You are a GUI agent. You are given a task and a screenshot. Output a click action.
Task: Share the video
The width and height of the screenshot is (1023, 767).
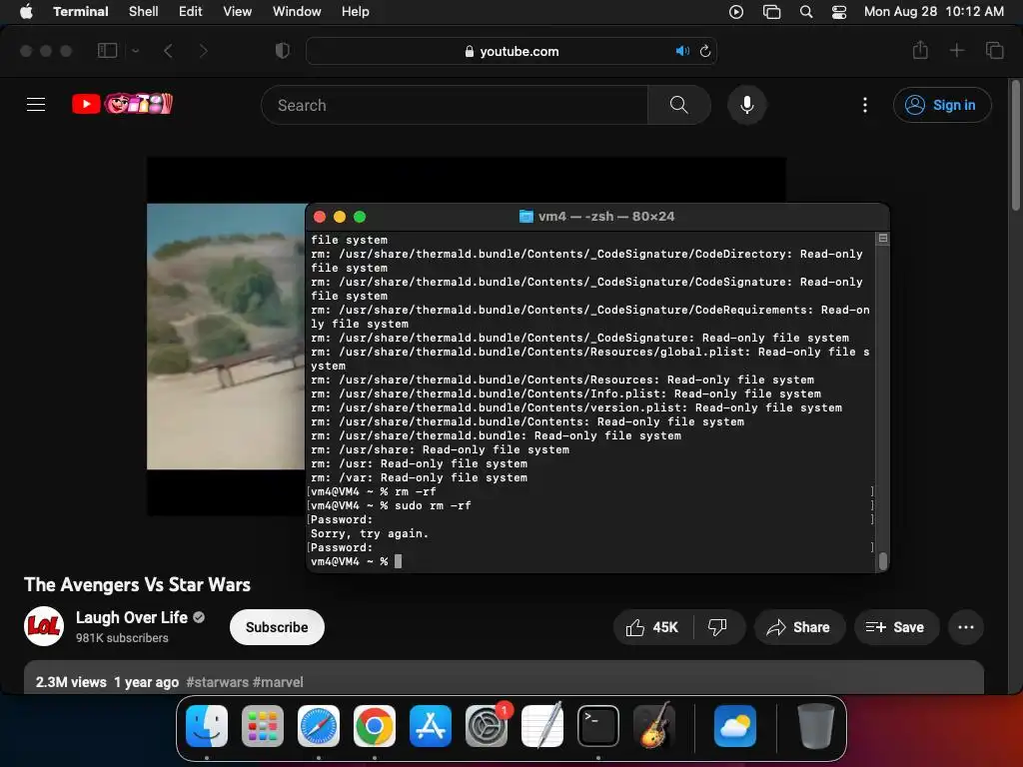click(x=799, y=627)
